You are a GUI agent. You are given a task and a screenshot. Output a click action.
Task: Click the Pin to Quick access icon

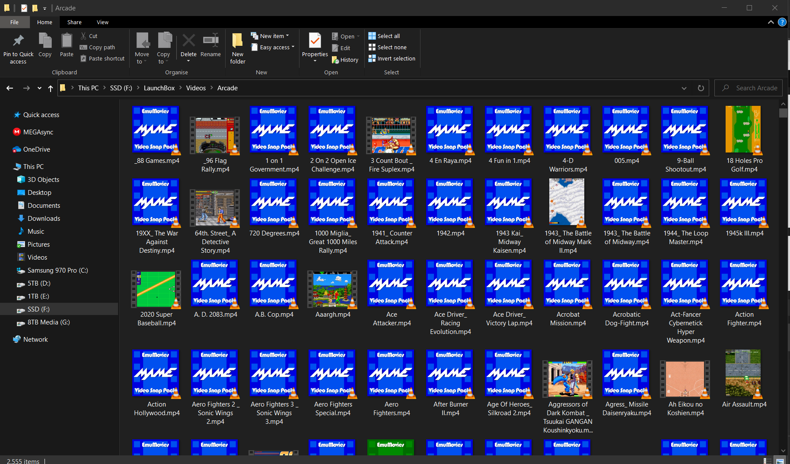pos(18,41)
